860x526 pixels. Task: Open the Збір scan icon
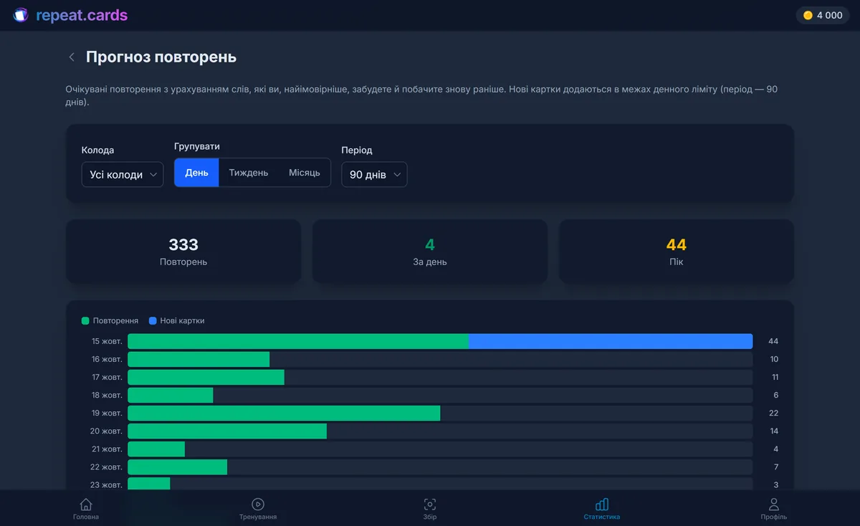430,505
